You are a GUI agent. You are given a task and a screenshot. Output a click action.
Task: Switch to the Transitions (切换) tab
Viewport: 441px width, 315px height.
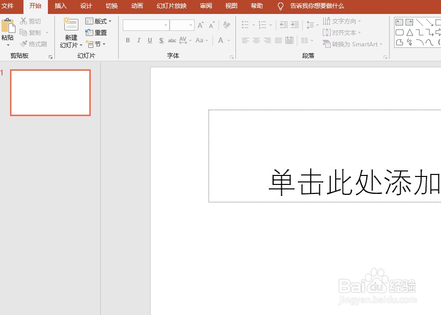[112, 6]
